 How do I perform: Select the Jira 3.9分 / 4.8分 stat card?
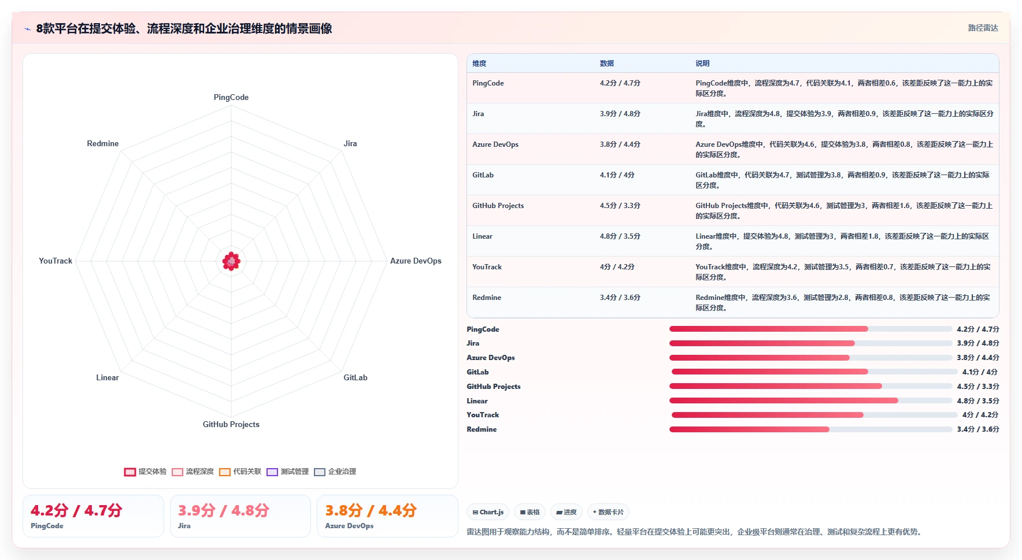(x=240, y=516)
